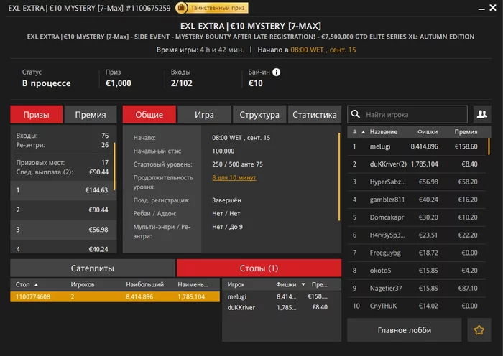Click the Таинственный приз badge
This screenshot has height=356, width=503.
(212, 8)
